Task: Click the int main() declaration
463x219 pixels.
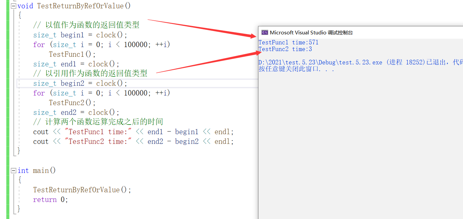Action: tap(37, 170)
